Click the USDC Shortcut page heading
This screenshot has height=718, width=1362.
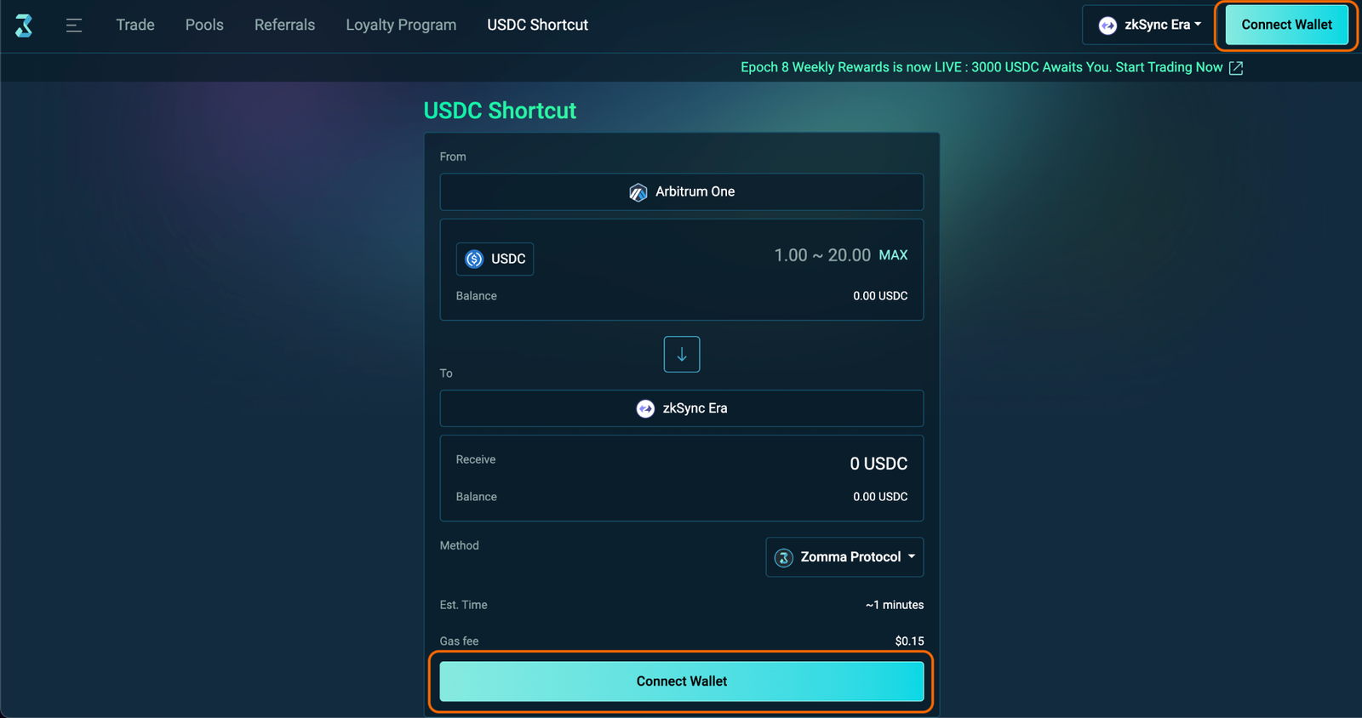500,111
